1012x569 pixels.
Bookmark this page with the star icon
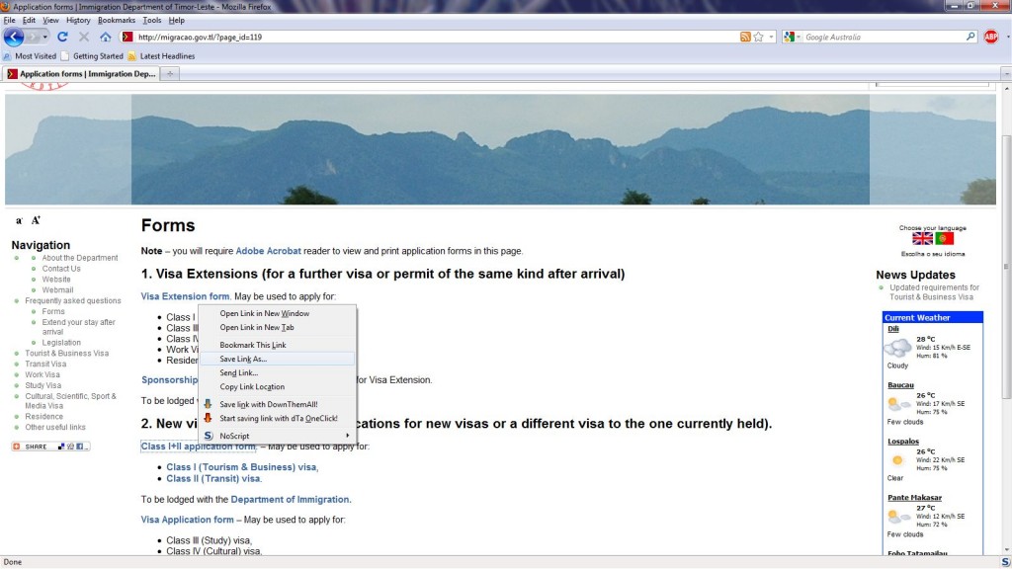759,37
